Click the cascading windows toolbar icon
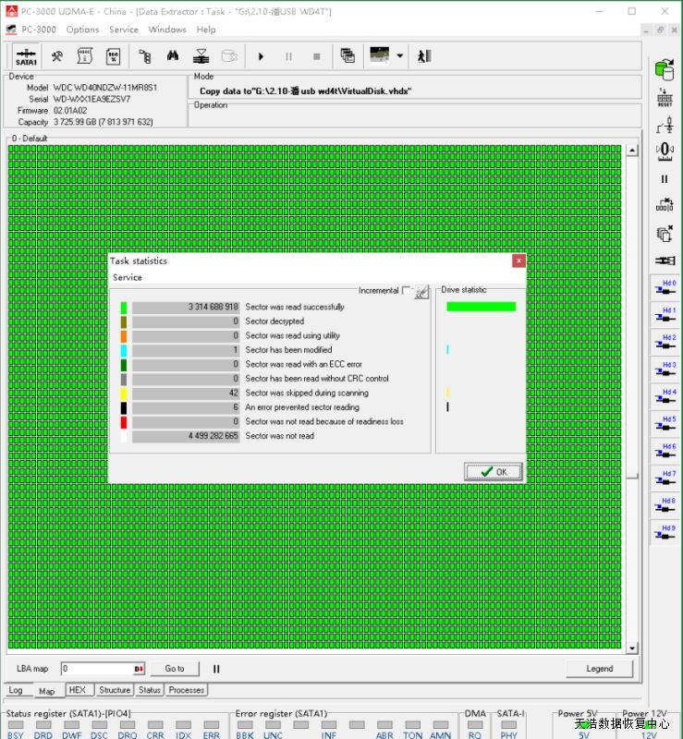This screenshot has width=683, height=739. [348, 55]
